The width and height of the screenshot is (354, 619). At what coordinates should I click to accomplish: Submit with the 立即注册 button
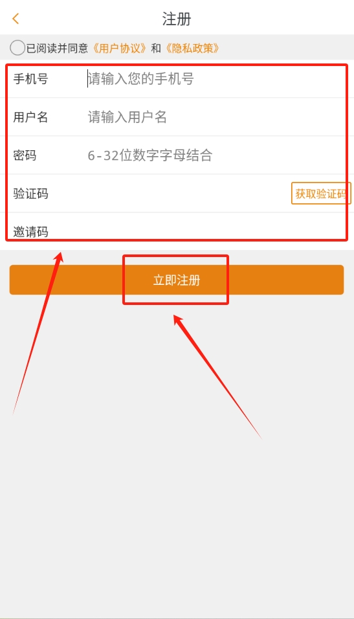pyautogui.click(x=177, y=280)
